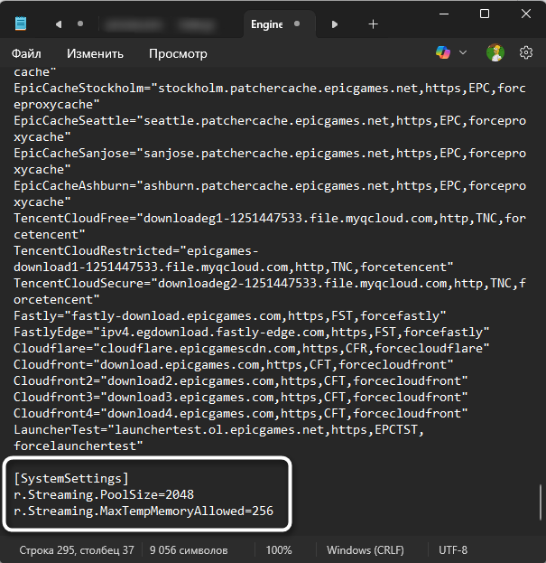Image resolution: width=546 pixels, height=563 pixels.
Task: Expand the Copilot dropdown chevron
Action: (463, 53)
